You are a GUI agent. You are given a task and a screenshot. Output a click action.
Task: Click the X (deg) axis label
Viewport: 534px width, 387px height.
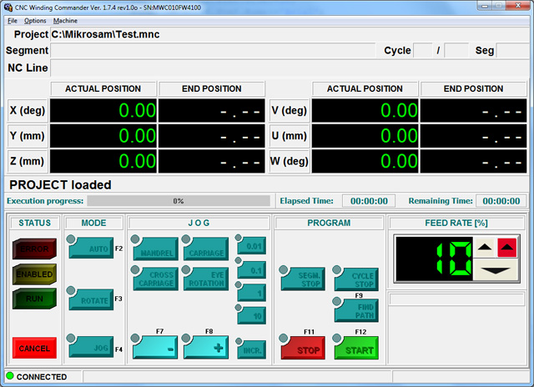[28, 111]
